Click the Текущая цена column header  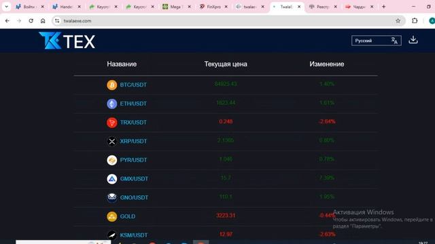coord(226,64)
